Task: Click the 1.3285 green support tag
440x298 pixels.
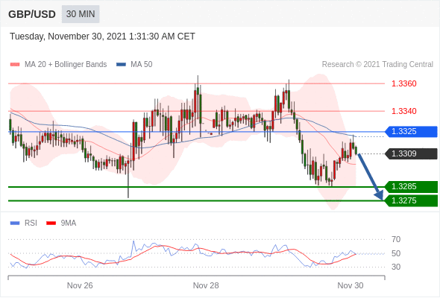Action: pos(411,187)
